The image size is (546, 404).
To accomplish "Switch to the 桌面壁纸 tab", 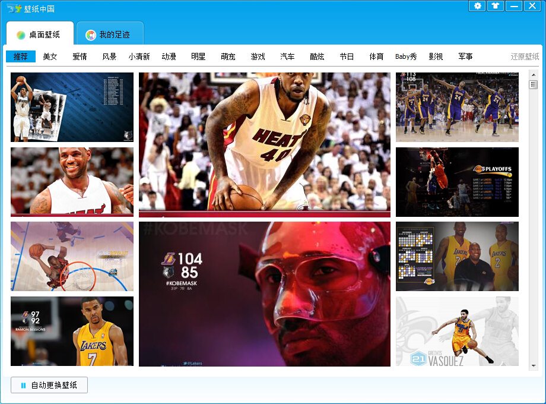I will coord(40,34).
